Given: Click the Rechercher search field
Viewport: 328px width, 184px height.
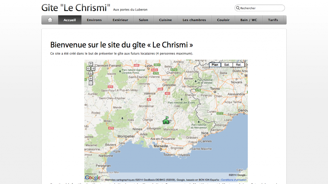Looking at the screenshot, I should click(261, 8).
